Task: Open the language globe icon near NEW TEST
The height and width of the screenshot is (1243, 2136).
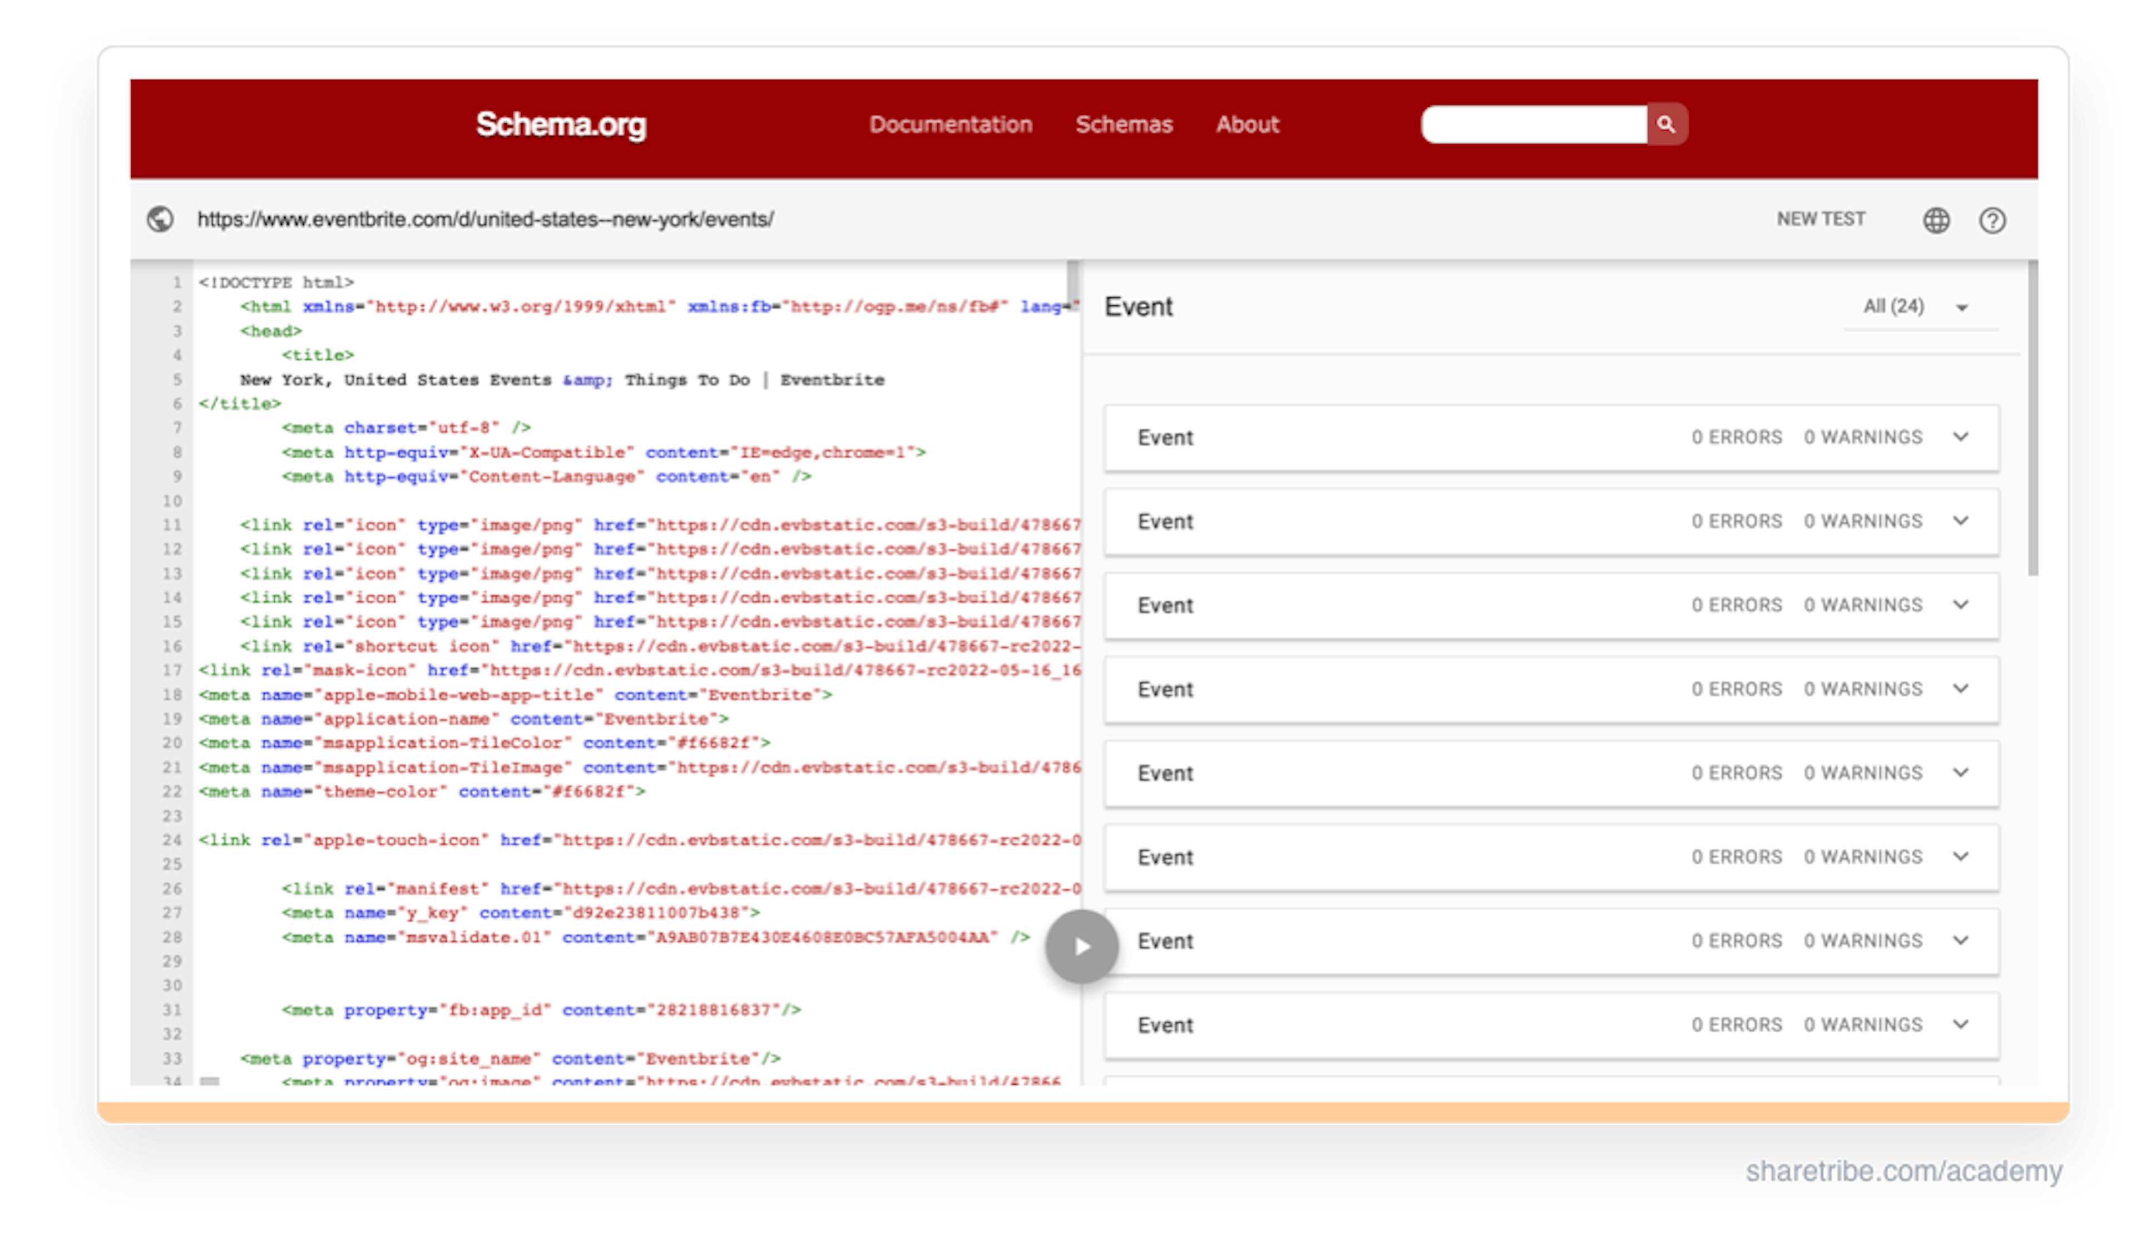Action: (1937, 220)
